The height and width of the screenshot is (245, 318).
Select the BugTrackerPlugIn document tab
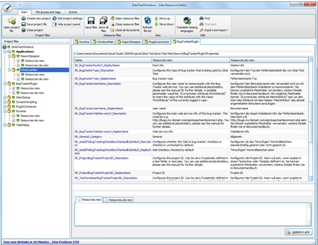tap(186, 42)
